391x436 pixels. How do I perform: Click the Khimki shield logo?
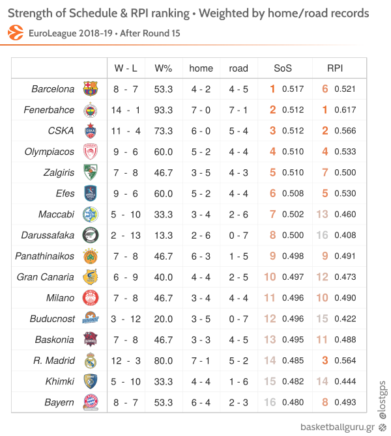pyautogui.click(x=91, y=381)
